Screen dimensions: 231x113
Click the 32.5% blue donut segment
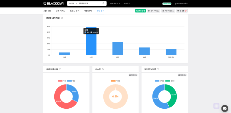74,92
